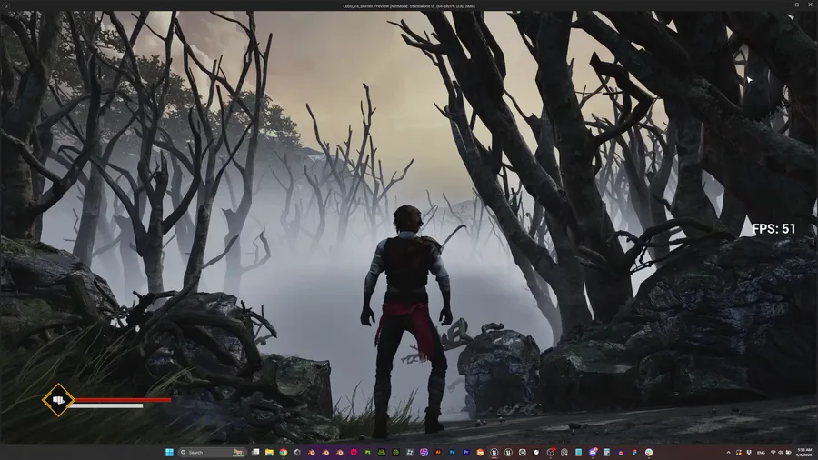Minimize the game preview window
Viewport: 818px width, 460px height.
point(783,5)
